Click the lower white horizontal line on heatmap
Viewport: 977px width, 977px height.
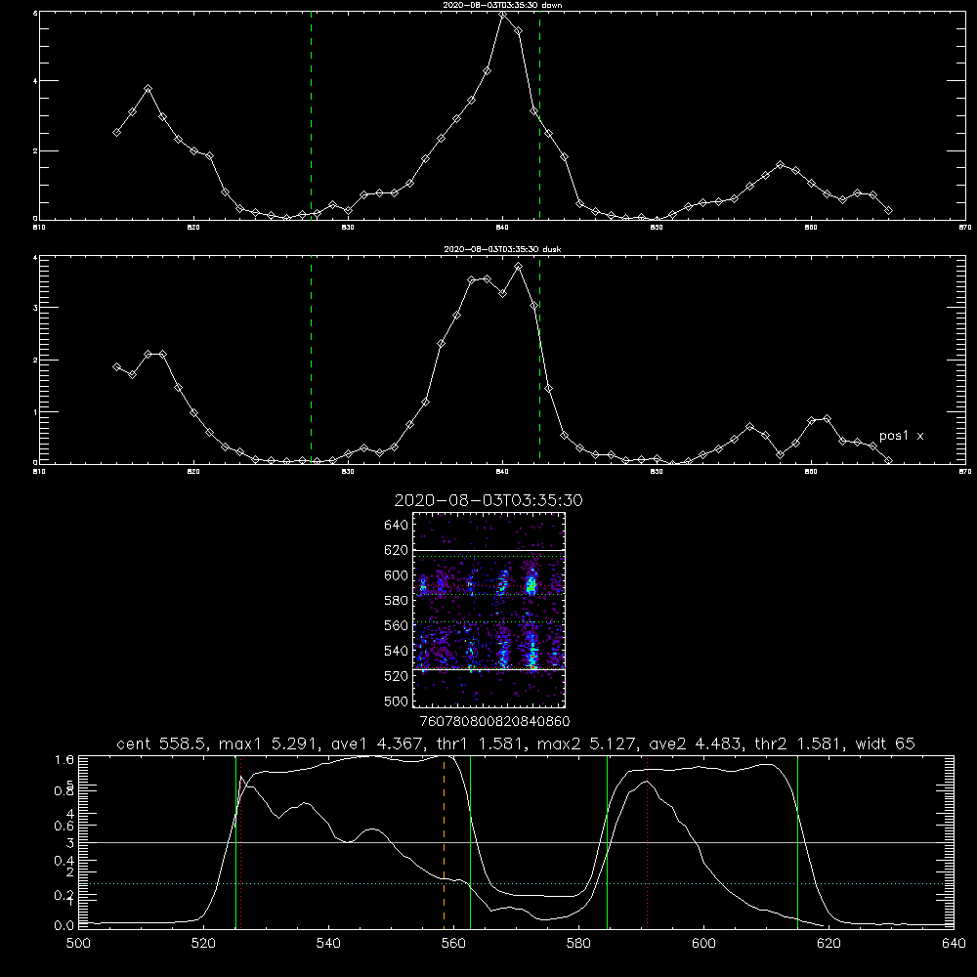click(488, 669)
